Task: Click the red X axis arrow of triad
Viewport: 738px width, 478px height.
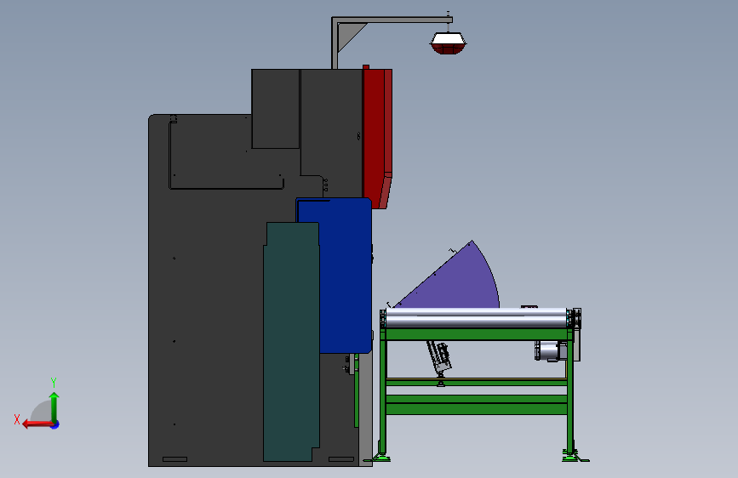Action: (x=37, y=424)
